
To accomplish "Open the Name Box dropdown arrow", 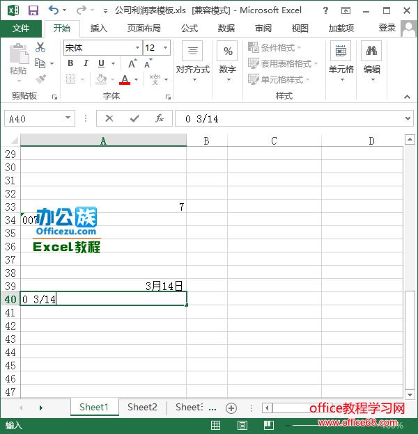I will [68, 118].
